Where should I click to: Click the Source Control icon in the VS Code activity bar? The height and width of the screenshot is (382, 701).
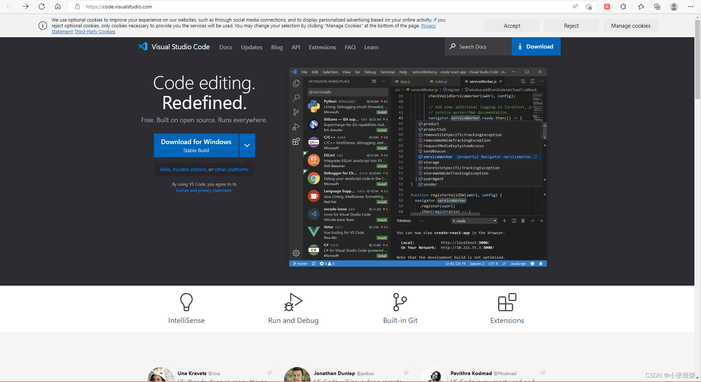(x=296, y=112)
